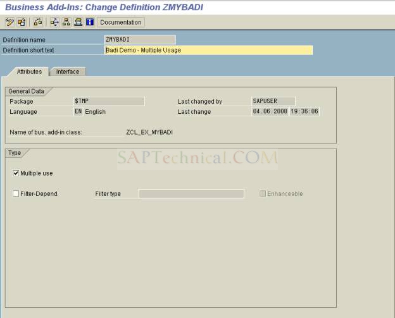The image size is (395, 318).
Task: Click the 'General Data' group header
Action: click(26, 91)
